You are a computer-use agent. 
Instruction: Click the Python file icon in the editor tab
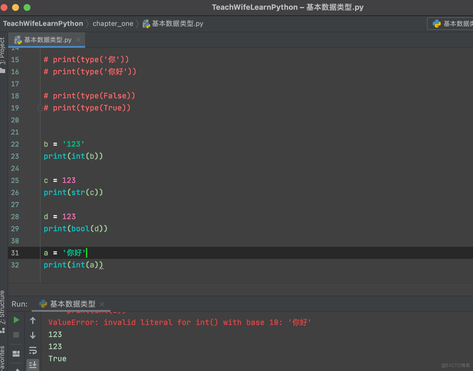coord(18,40)
